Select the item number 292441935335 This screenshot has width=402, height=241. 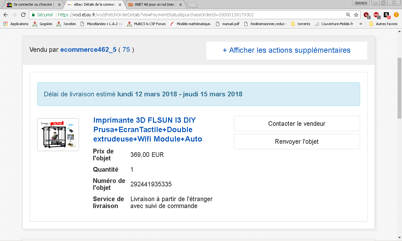click(151, 184)
